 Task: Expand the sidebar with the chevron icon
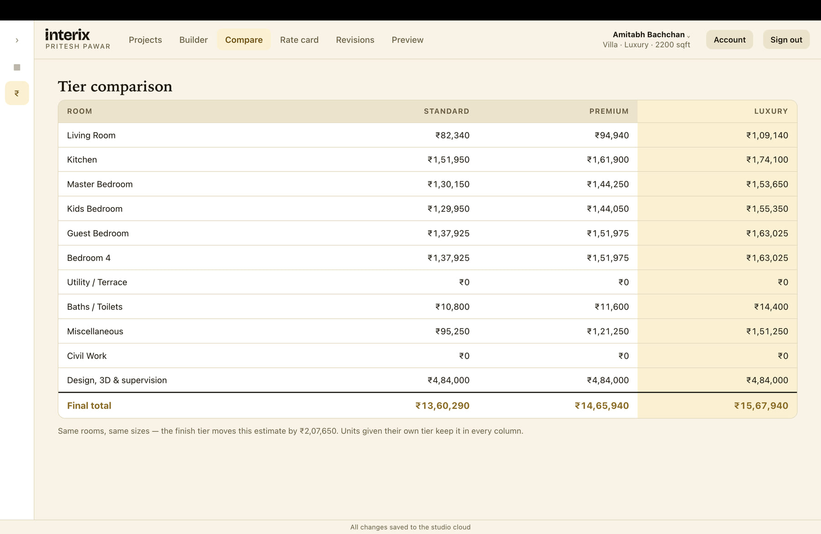[x=17, y=40]
